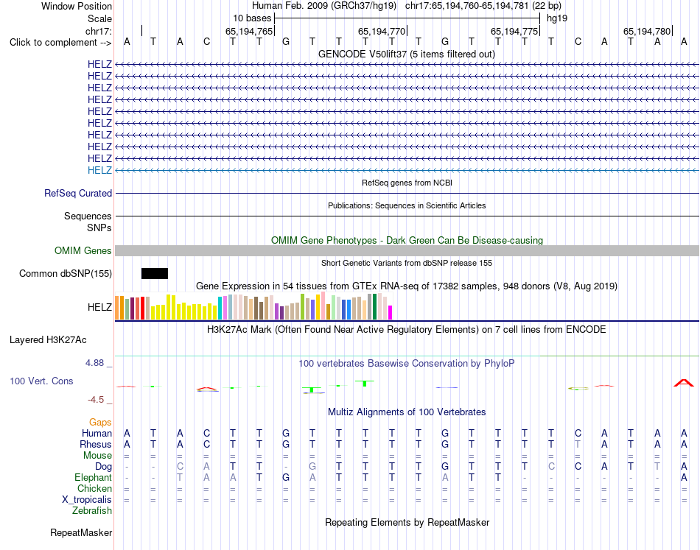Click the large red 'A' conservation logo

click(x=684, y=383)
